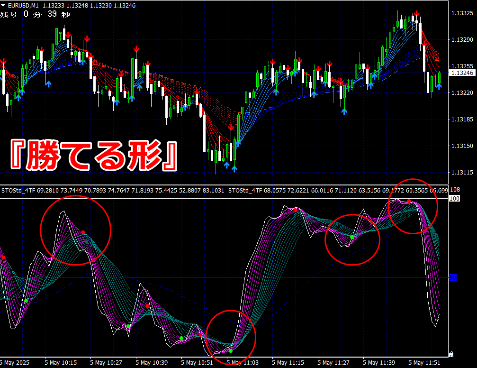
Task: Click the 108 indicator scale value
Action: coord(455,190)
